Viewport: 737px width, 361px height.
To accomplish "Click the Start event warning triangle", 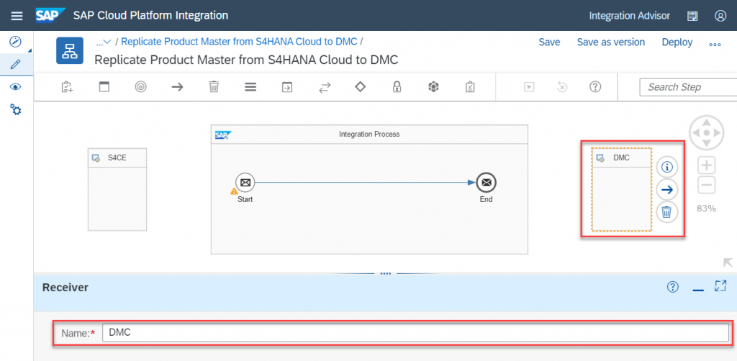I will tap(234, 191).
